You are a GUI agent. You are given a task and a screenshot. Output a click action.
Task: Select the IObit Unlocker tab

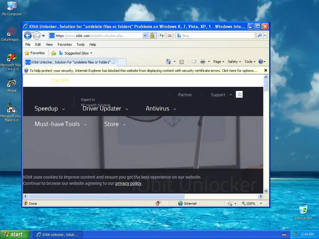pos(71,62)
